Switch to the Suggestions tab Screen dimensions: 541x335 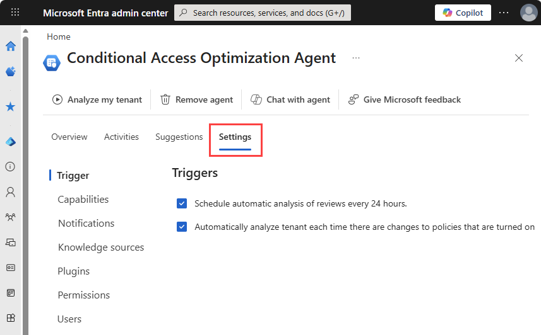point(179,137)
